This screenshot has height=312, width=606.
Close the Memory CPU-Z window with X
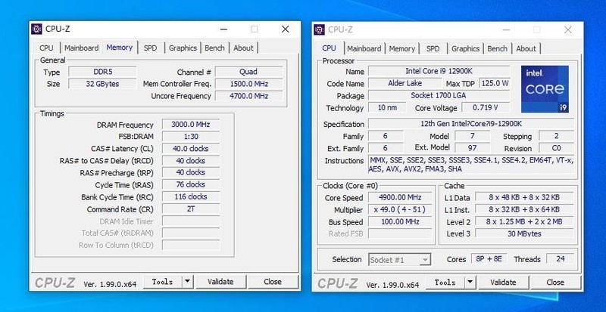tap(286, 29)
